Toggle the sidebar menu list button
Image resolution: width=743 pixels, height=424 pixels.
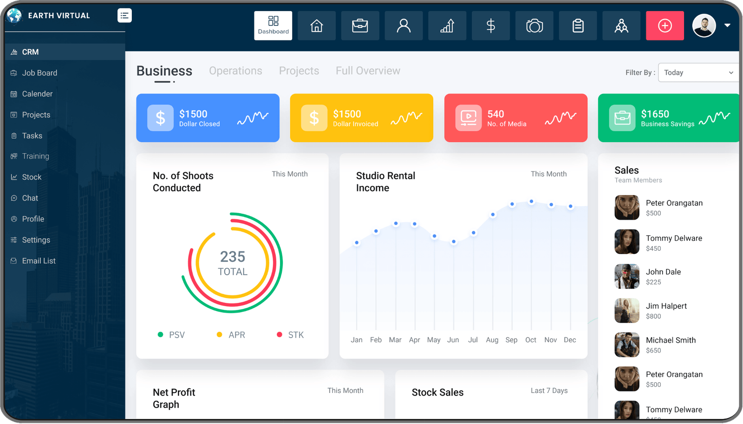pos(124,15)
